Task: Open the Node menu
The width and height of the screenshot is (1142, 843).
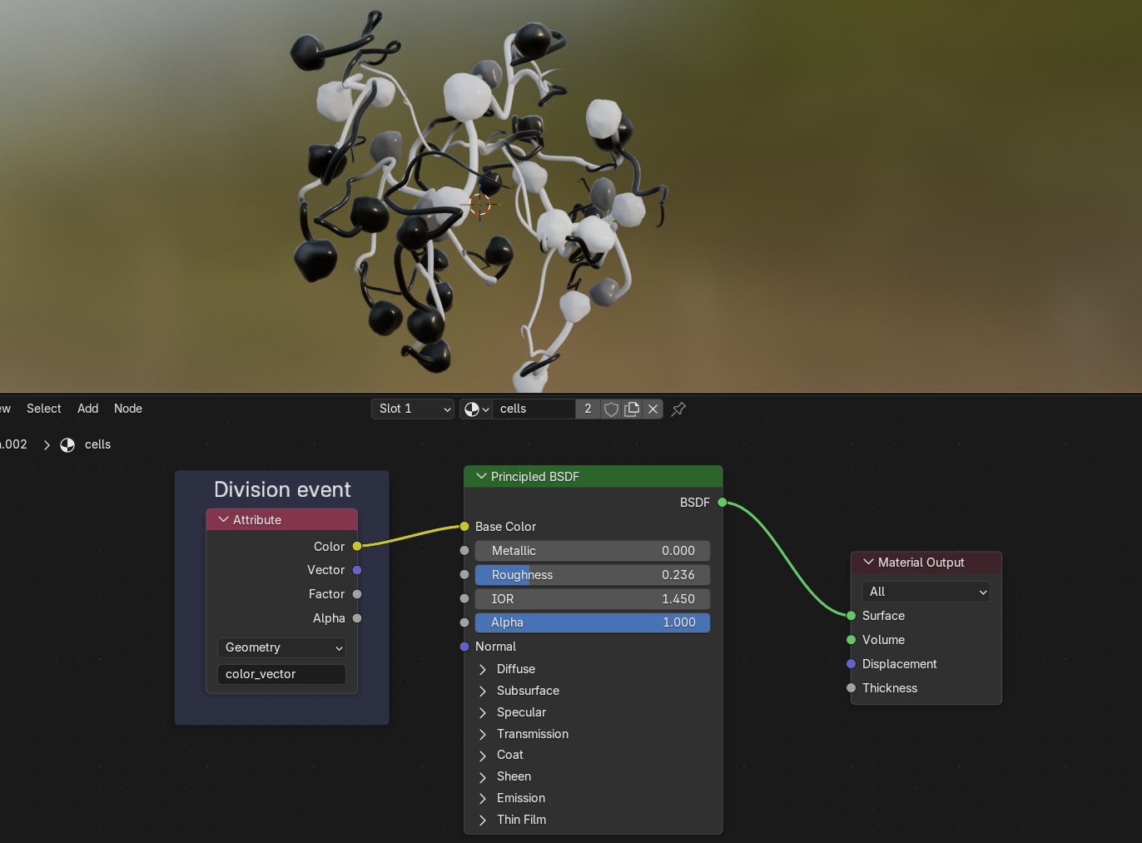Action: [x=128, y=409]
